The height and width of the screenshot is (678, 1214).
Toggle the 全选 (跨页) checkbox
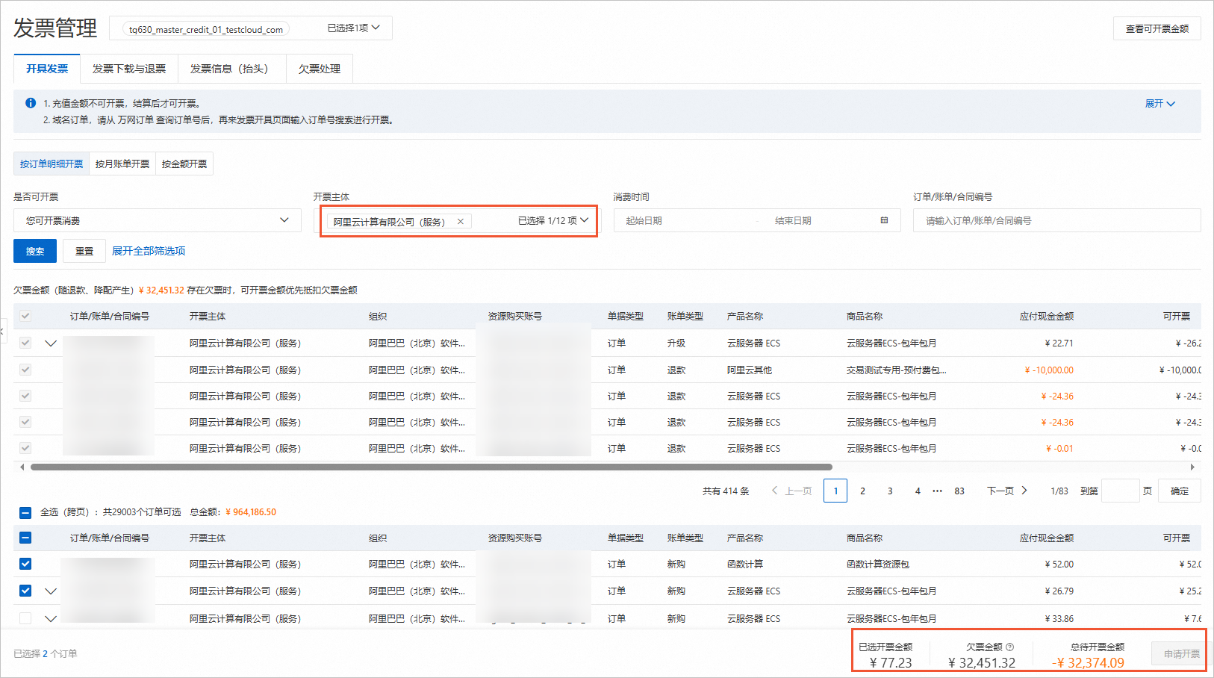pos(25,512)
